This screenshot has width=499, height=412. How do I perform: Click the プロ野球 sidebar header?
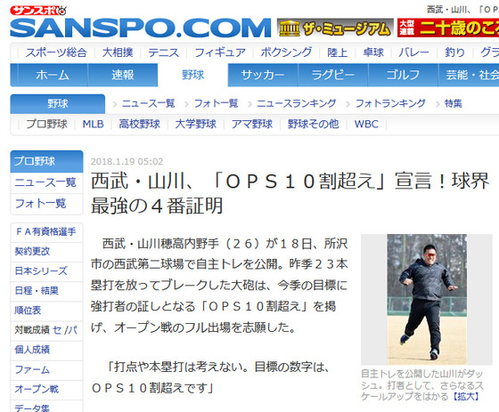46,161
